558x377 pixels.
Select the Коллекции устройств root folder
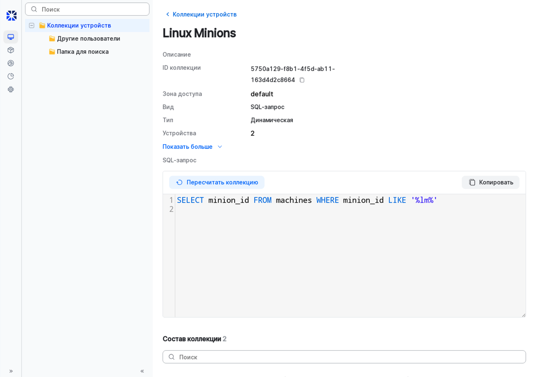click(79, 25)
